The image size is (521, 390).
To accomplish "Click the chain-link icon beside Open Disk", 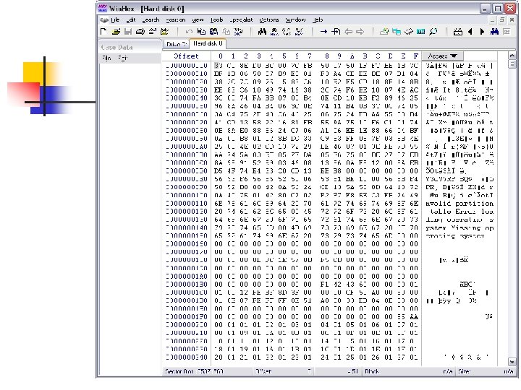I will pyautogui.click(x=409, y=32).
